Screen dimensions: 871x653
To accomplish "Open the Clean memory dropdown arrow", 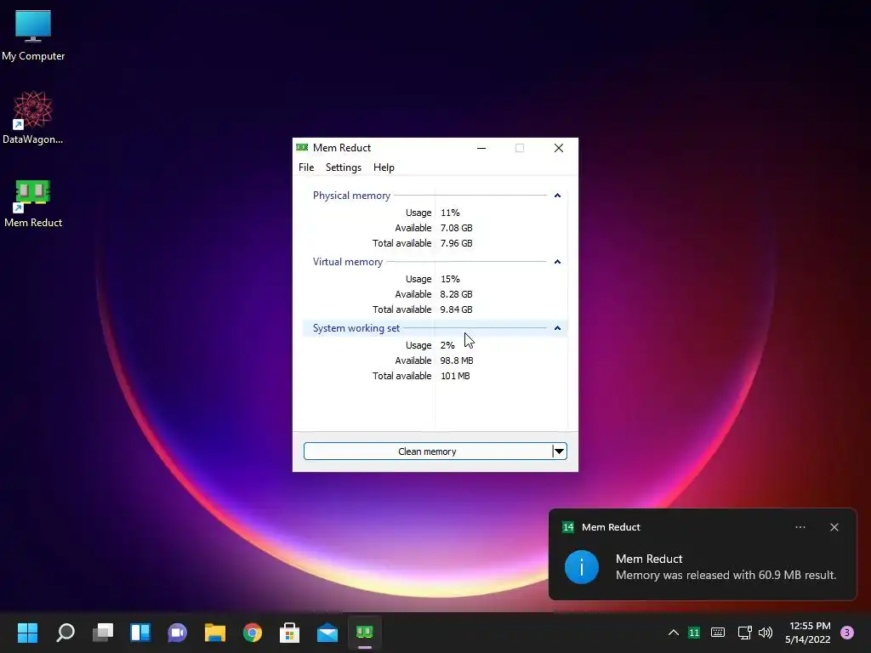I will 560,451.
